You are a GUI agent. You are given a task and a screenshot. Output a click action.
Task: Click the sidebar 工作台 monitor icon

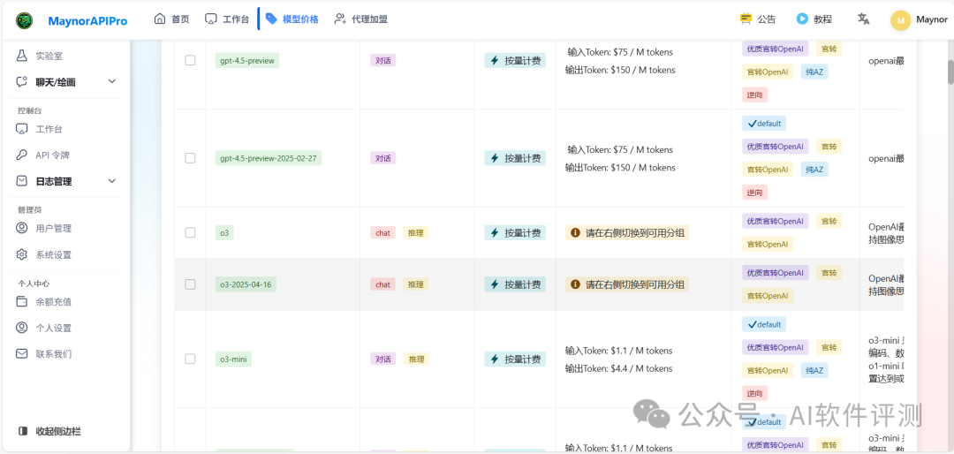[x=22, y=129]
